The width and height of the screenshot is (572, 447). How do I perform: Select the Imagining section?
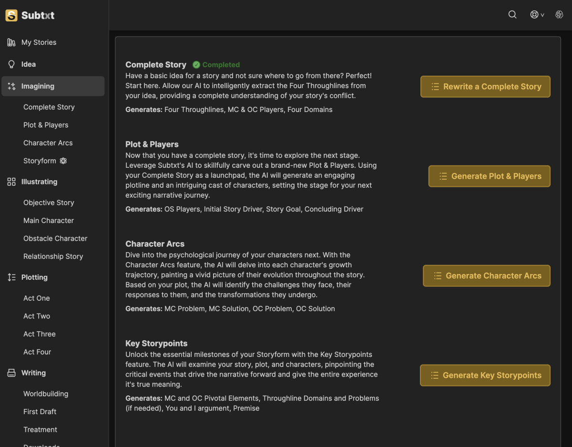coord(53,86)
